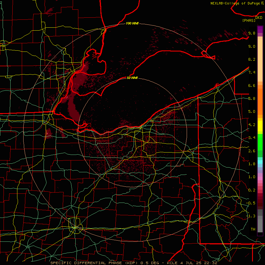Click the 9.8 scale value

[x=252, y=33]
